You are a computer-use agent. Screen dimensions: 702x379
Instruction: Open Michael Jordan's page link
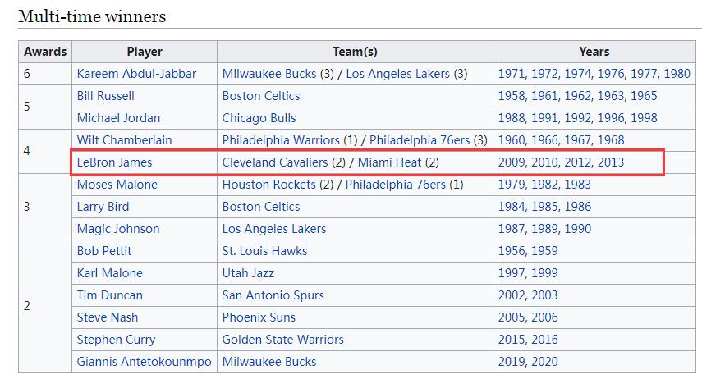[x=118, y=118]
